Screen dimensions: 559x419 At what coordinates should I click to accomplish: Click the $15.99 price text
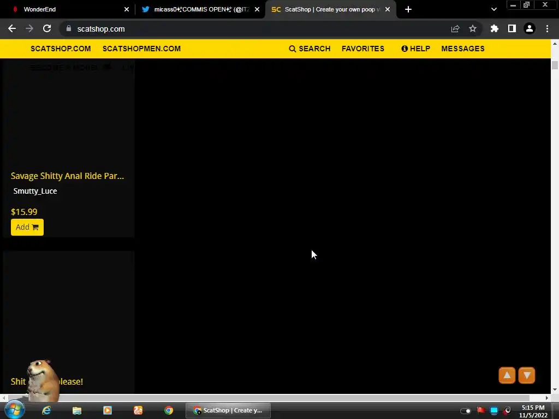point(24,212)
